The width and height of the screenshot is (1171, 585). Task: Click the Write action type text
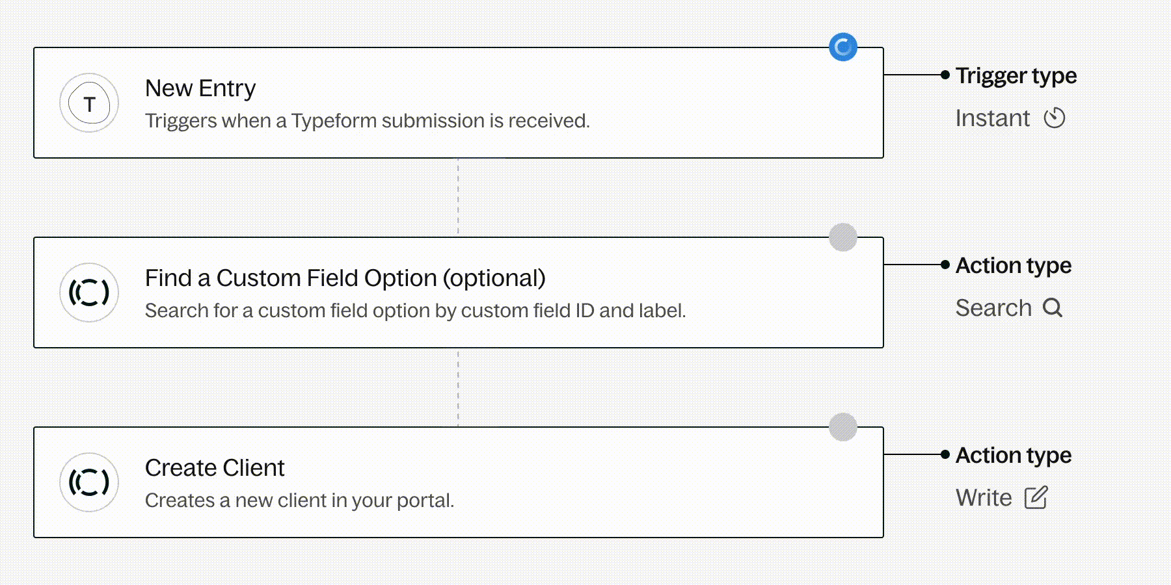point(984,498)
